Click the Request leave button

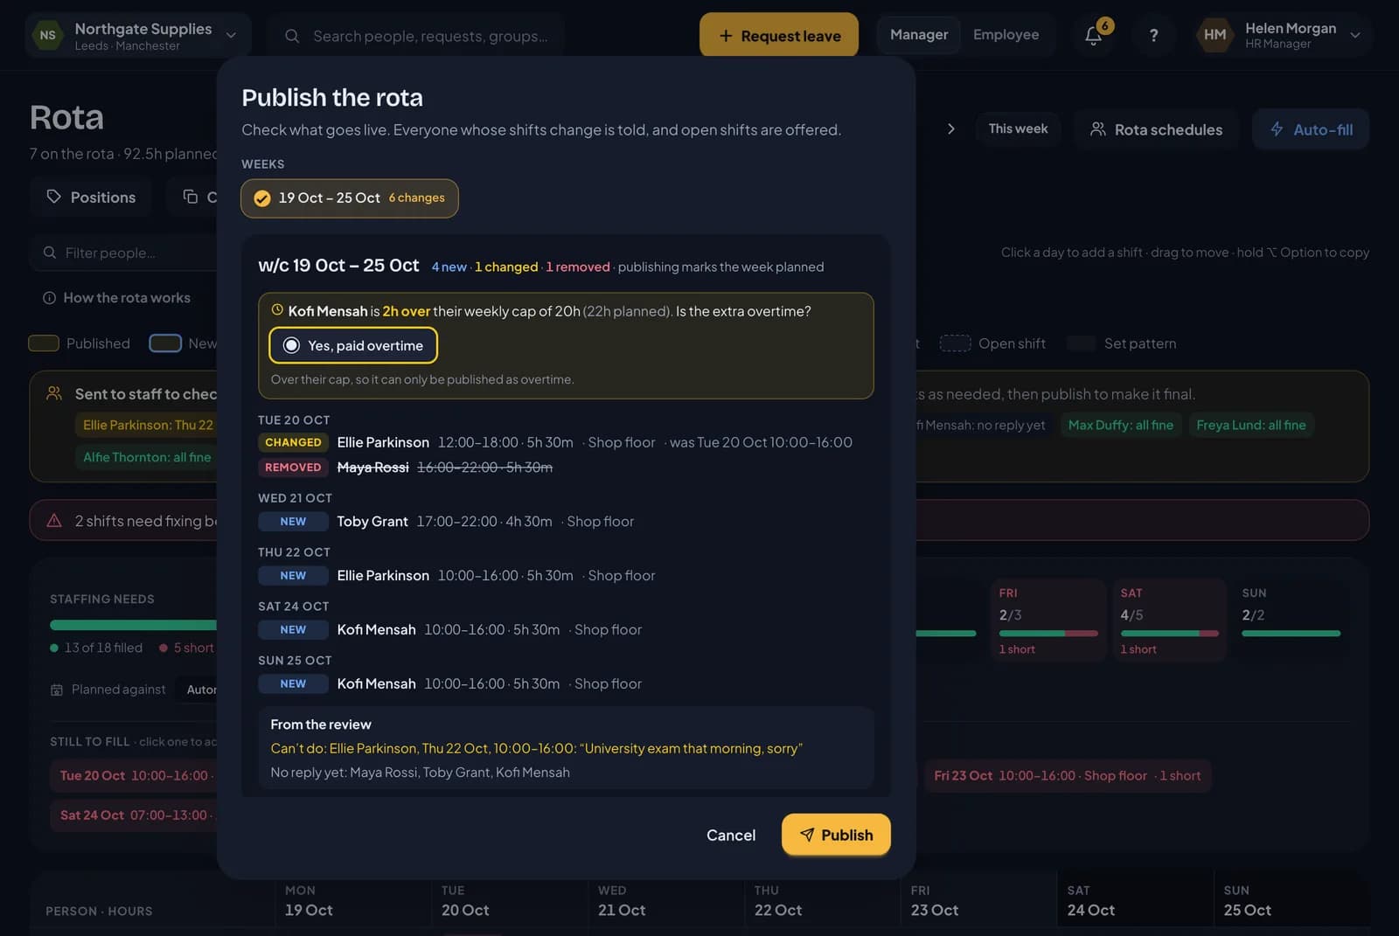click(x=779, y=35)
